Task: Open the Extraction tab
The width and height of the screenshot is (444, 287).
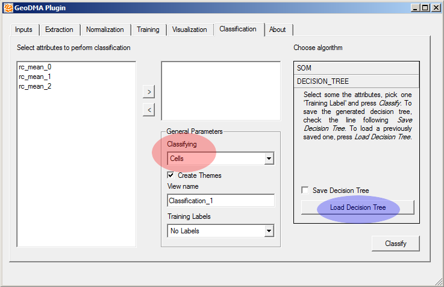Action: click(x=59, y=30)
